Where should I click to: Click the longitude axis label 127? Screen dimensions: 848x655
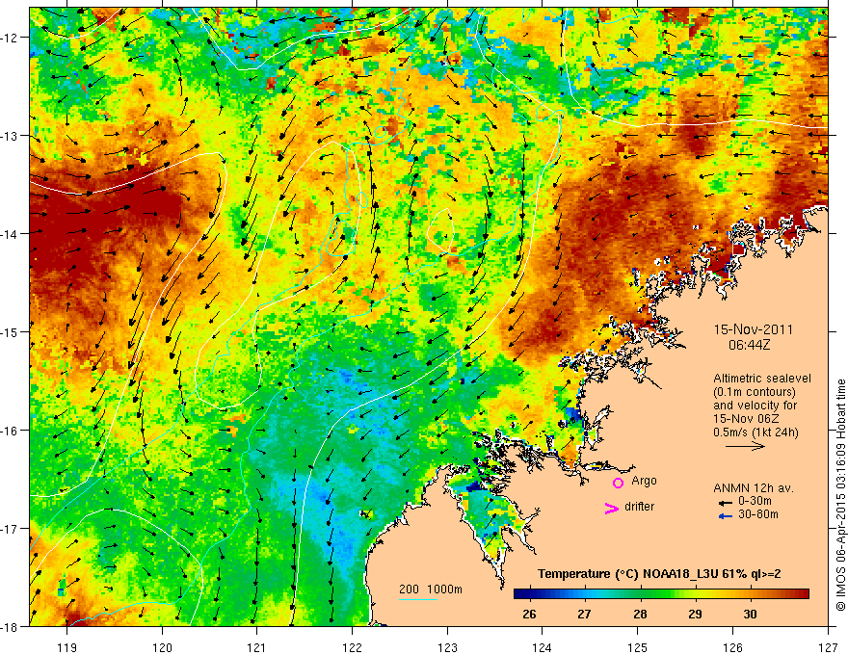coord(828,647)
